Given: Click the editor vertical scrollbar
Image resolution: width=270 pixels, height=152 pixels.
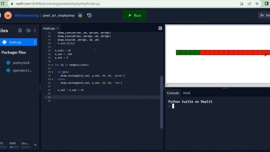Looking at the screenshot, I should point(162,102).
